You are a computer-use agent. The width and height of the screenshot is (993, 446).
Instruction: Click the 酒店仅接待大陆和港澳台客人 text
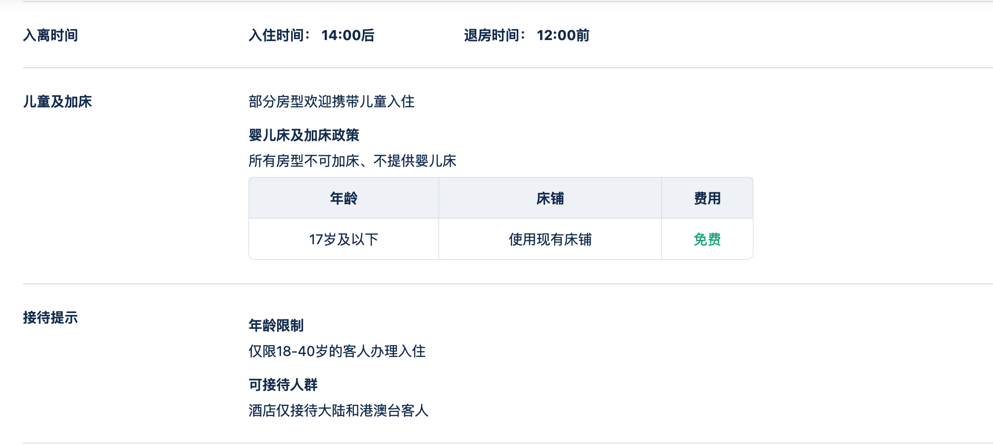tap(339, 411)
